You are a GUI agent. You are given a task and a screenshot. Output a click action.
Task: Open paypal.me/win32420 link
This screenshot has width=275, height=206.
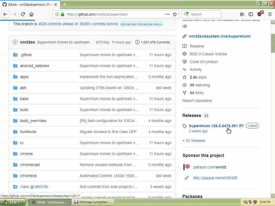215,178
